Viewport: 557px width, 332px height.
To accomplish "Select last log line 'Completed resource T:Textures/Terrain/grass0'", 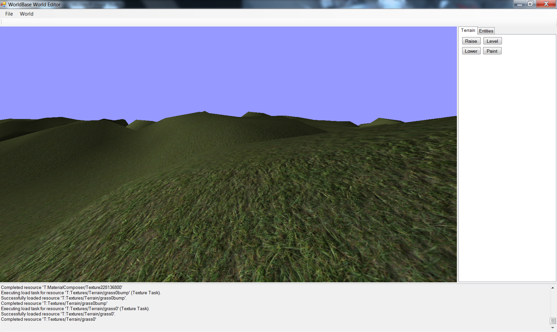I will [49, 319].
